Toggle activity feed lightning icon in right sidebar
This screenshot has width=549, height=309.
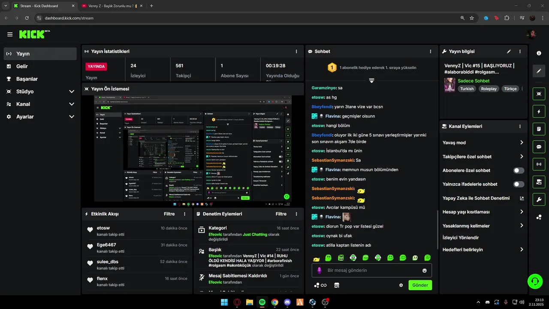(x=539, y=112)
